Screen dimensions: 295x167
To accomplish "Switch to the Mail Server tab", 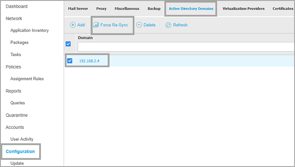I will point(78,9).
